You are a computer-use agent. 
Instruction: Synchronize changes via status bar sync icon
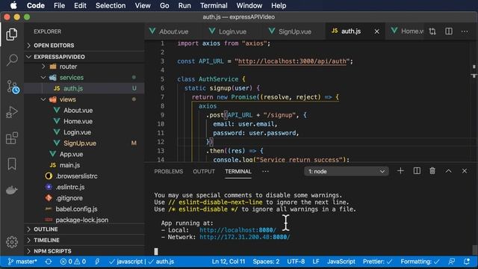[x=48, y=262]
